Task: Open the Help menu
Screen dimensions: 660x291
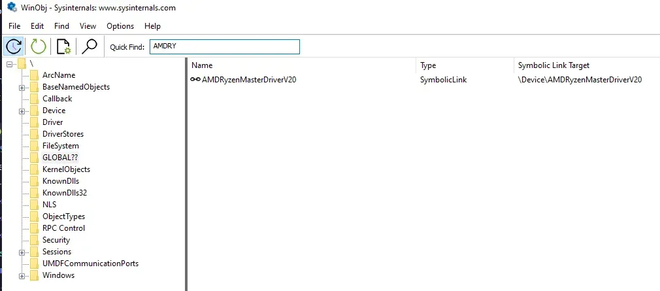Action: click(152, 26)
